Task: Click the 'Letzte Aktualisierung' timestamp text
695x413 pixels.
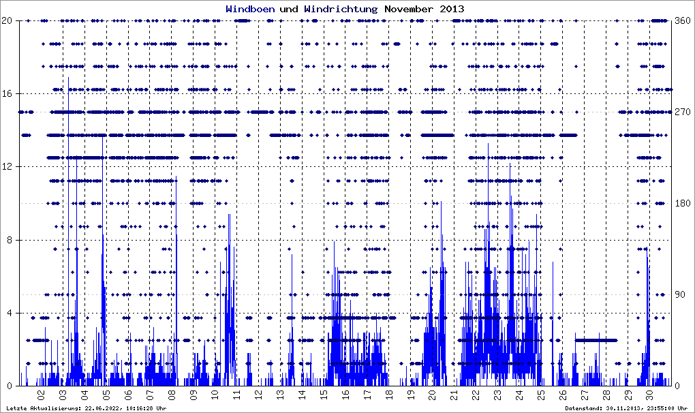Action: point(87,408)
